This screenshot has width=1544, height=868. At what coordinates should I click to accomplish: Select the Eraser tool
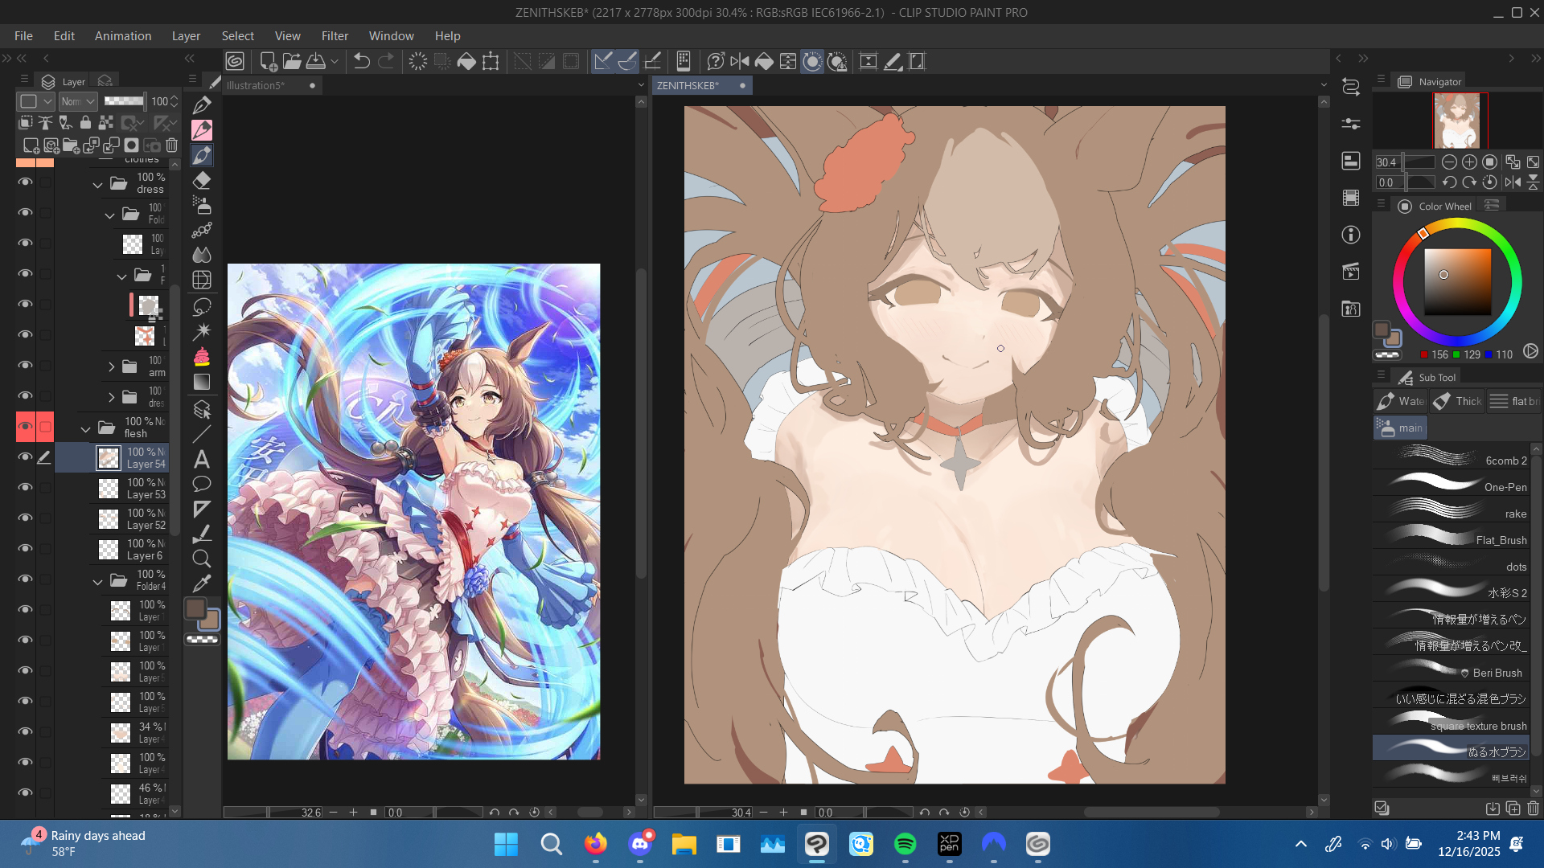click(202, 180)
